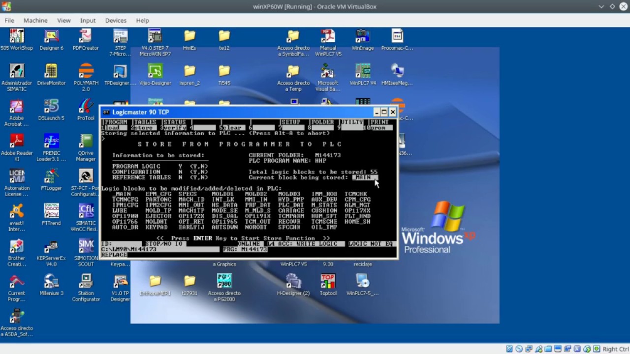Select the Administrador SIMATIC icon
Viewport: 630px width, 354px height.
[17, 78]
